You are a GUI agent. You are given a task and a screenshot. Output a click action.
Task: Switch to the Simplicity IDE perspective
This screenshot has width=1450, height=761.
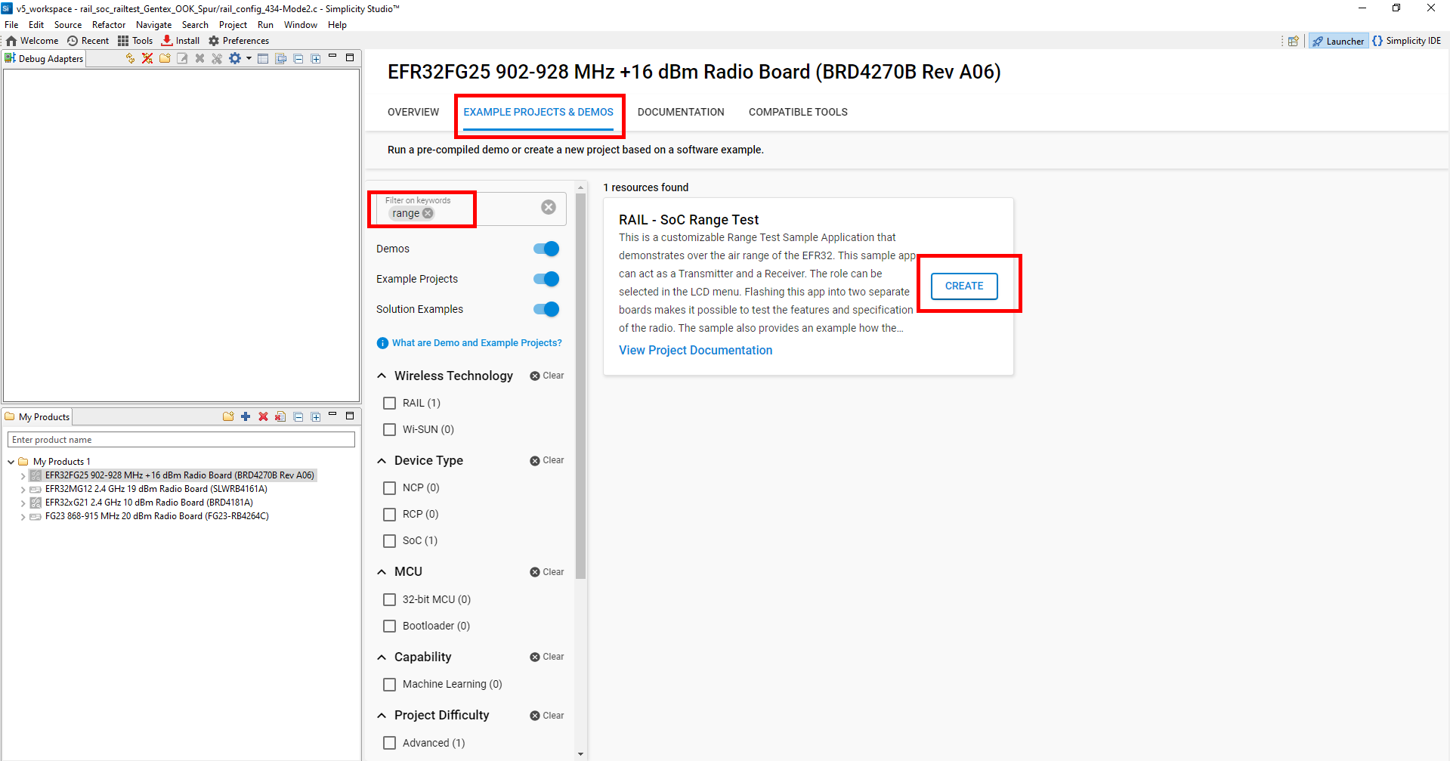[x=1407, y=41]
